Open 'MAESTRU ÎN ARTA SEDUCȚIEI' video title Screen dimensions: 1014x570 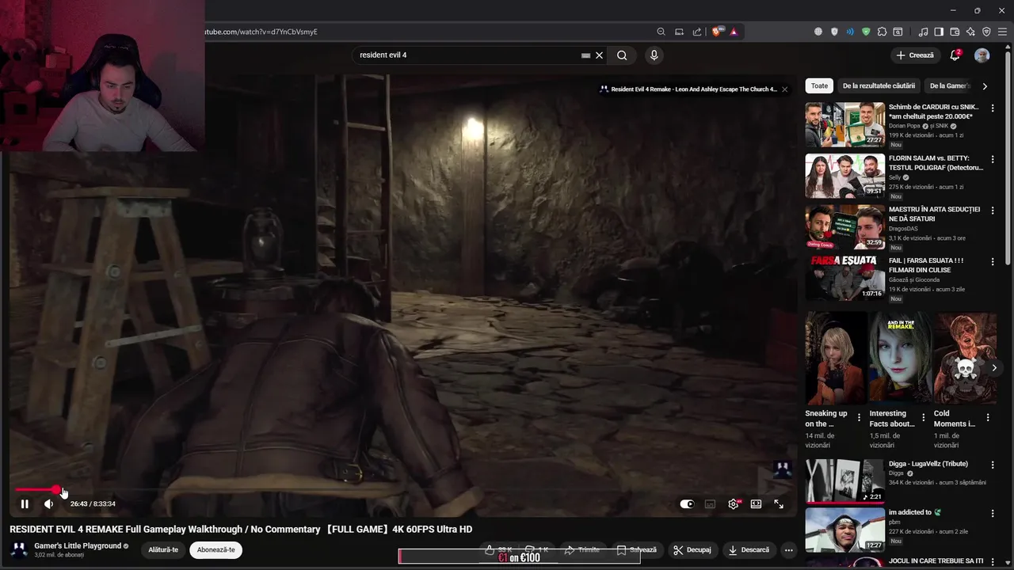[934, 214]
